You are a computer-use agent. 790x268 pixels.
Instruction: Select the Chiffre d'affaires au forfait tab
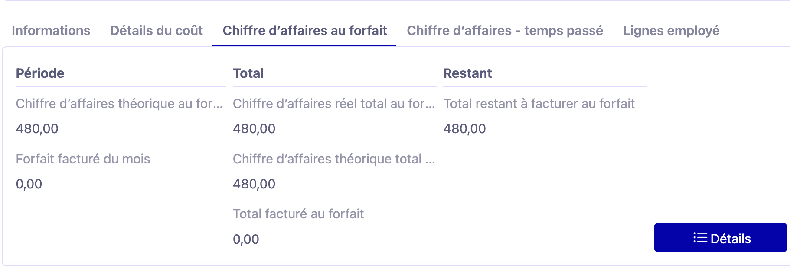tap(305, 31)
